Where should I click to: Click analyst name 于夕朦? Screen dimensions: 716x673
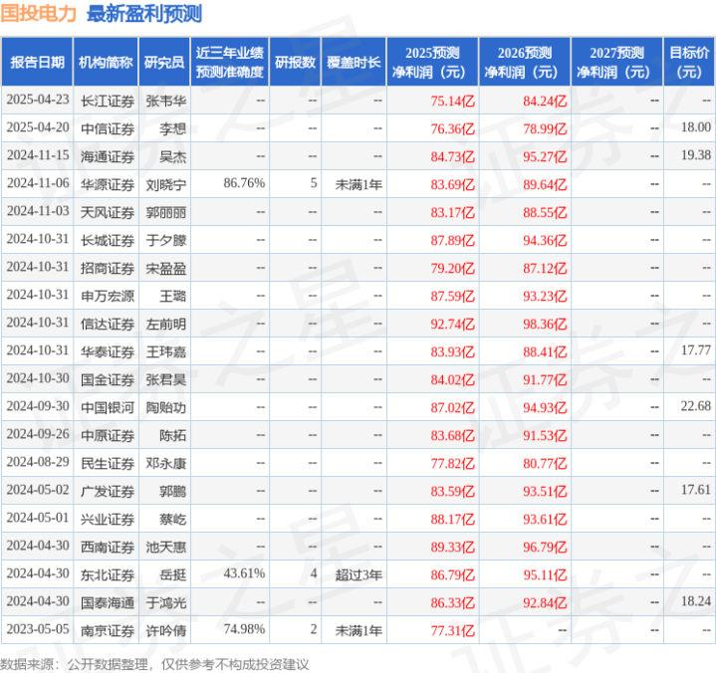[166, 240]
